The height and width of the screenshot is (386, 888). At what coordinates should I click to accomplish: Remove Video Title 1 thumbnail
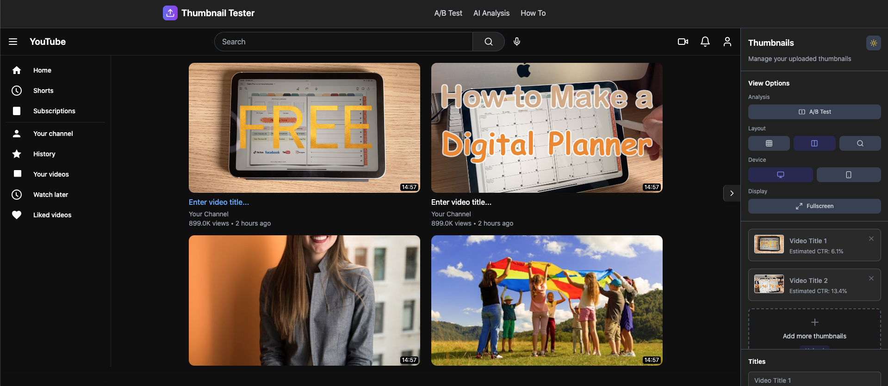click(x=871, y=239)
